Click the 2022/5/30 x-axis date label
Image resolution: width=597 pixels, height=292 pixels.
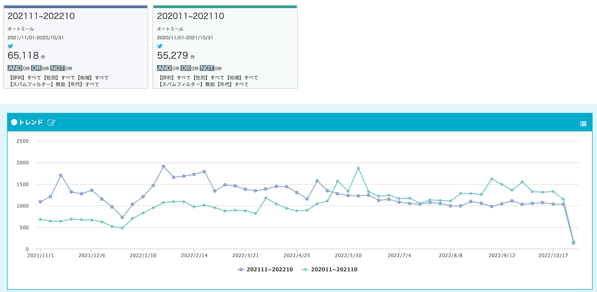pyautogui.click(x=348, y=256)
